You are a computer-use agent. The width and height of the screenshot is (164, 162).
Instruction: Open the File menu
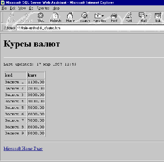(4, 8)
